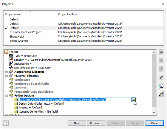Image resolution: width=167 pixels, height=129 pixels.
Task: Select 'Included file =' tree row
Action: (x=23, y=64)
